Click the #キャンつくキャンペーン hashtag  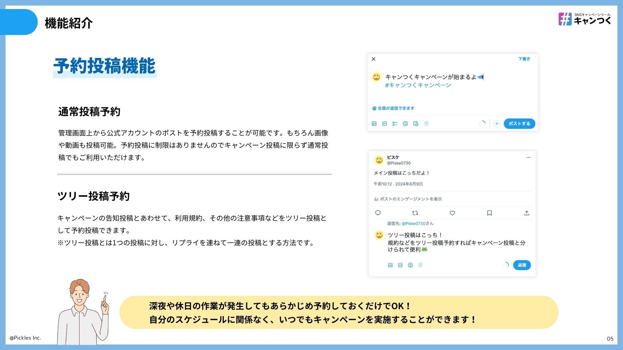[x=418, y=85]
